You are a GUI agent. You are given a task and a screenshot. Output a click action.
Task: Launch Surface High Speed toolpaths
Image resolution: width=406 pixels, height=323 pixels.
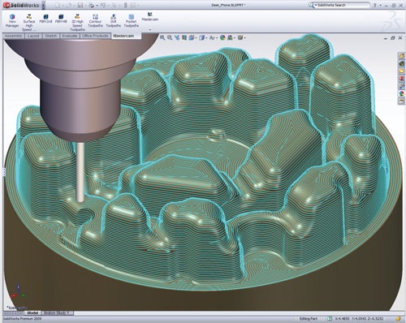tap(29, 23)
